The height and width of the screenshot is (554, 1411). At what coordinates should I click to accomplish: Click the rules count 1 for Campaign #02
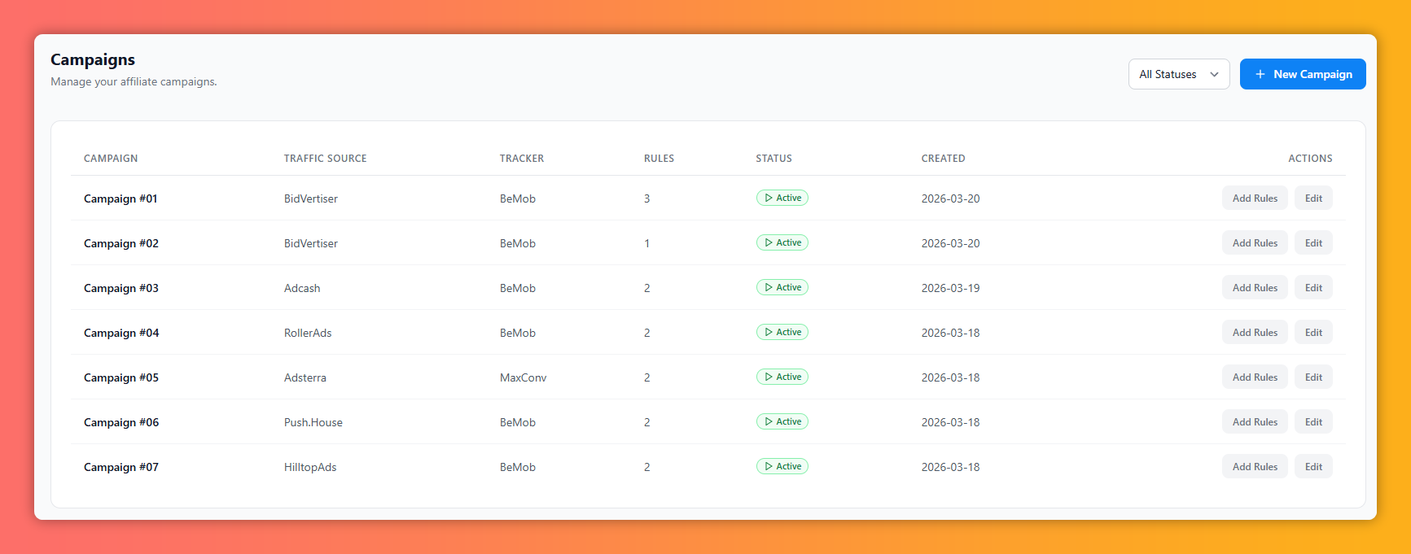[x=647, y=243]
